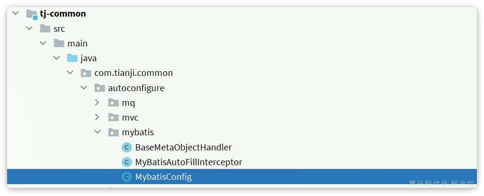Click the tj-common module folder icon

click(x=32, y=14)
